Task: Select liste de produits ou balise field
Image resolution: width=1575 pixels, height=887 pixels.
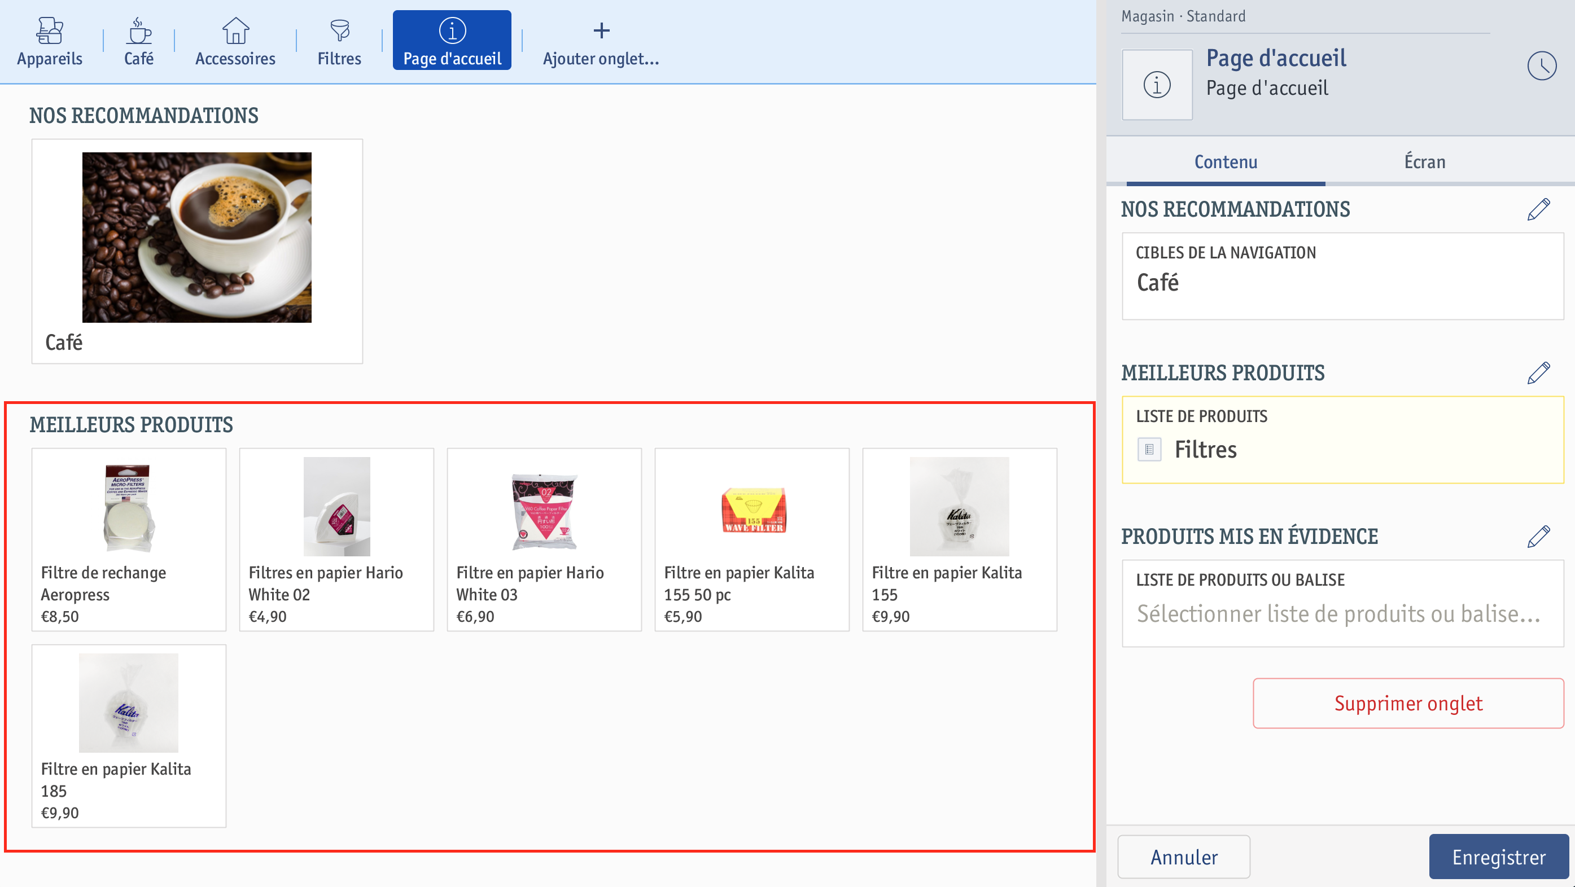Action: [1342, 603]
